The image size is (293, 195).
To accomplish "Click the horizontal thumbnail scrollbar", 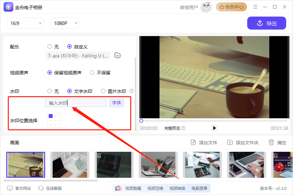I will click(x=51, y=181).
